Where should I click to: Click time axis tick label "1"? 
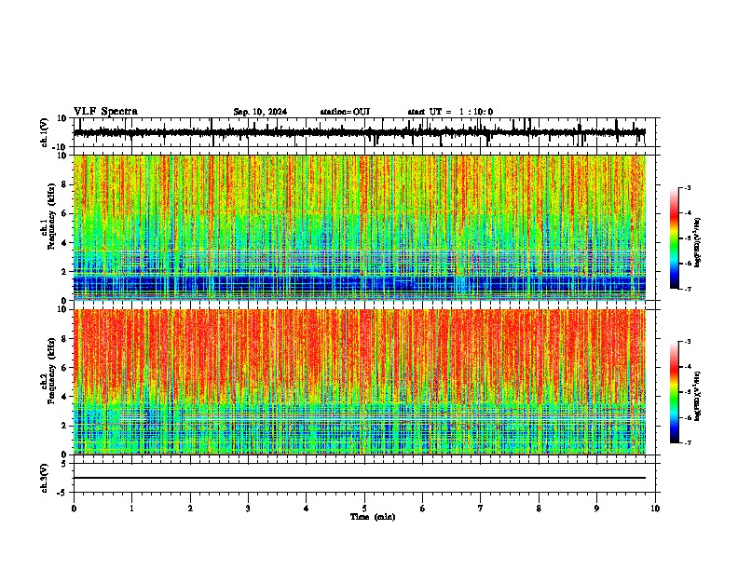(131, 509)
